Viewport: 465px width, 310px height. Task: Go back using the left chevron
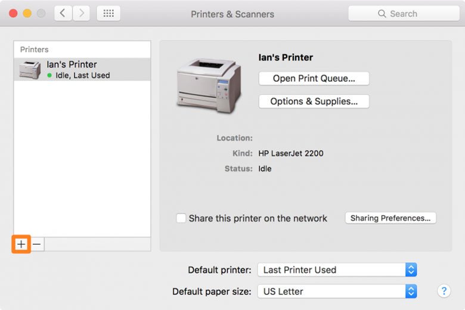[63, 13]
